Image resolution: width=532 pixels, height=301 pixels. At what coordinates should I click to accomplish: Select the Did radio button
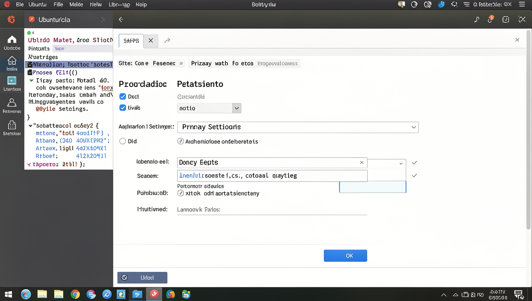123,141
